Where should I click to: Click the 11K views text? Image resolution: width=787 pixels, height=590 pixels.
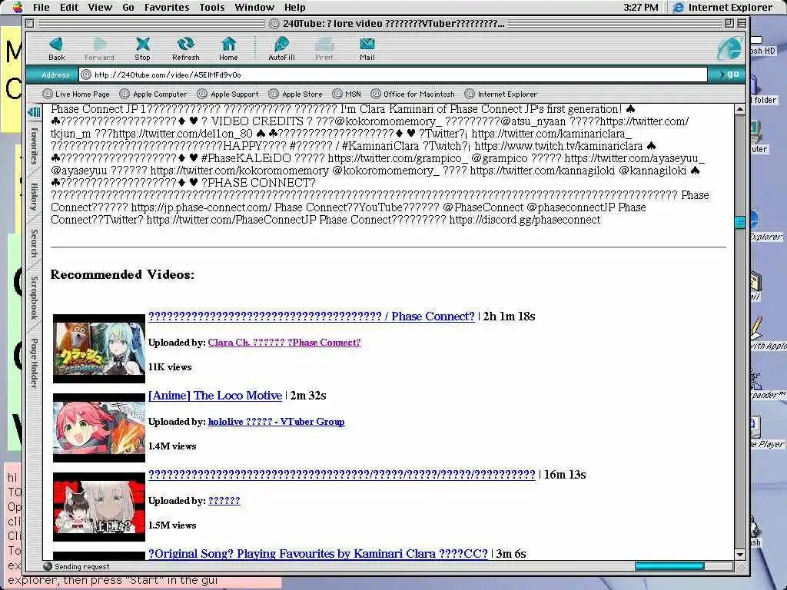170,367
